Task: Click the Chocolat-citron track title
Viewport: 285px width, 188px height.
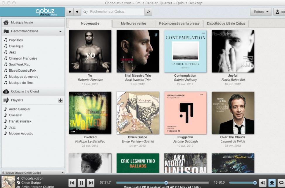Action: pos(32,179)
